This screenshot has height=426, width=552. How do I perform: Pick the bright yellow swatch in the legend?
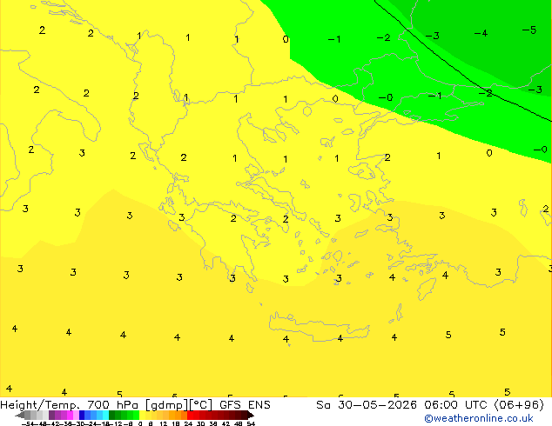tap(142, 415)
